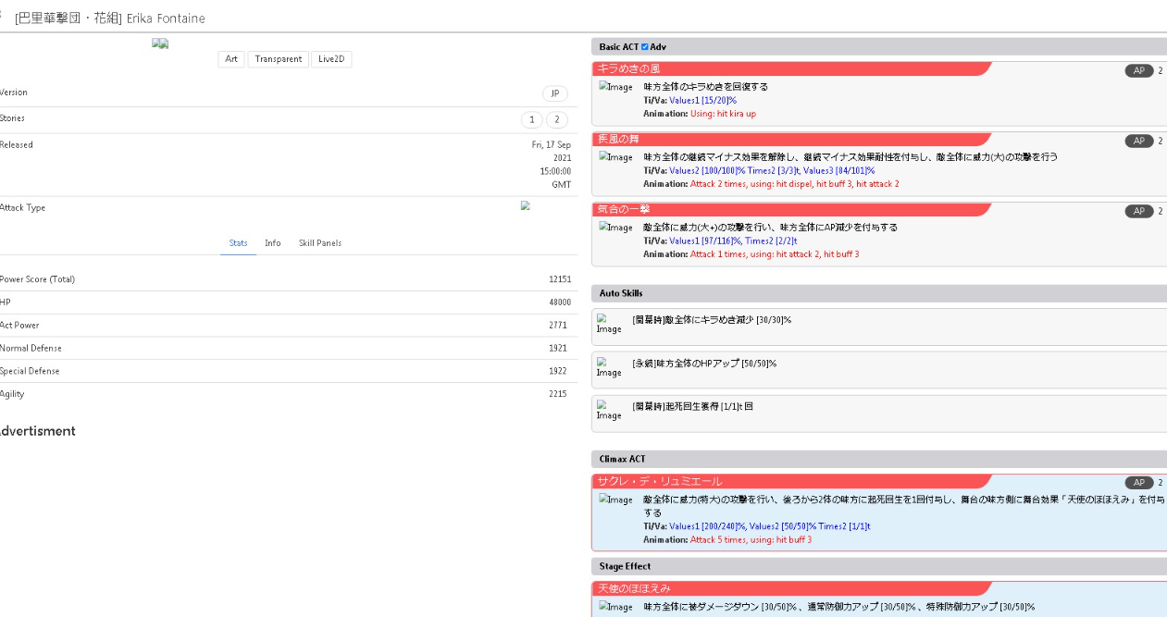This screenshot has width=1167, height=617.
Task: Click the Attack Type icon
Action: (x=524, y=206)
